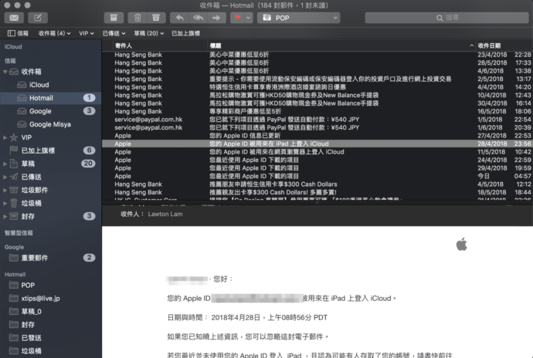Select email 推薦親友出卡享$300 Cash Dollars! 多薦多賞!
Viewport: 533px width, 358px height.
click(317, 192)
